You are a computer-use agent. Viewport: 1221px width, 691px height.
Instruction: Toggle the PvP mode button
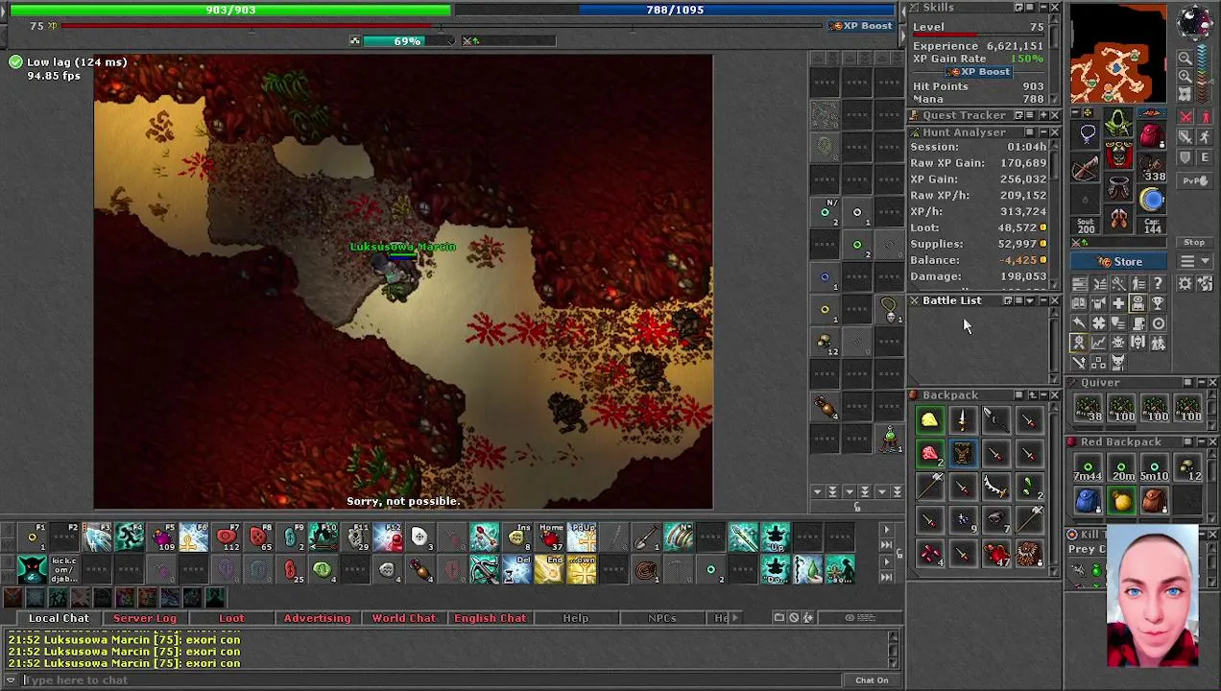click(1194, 180)
